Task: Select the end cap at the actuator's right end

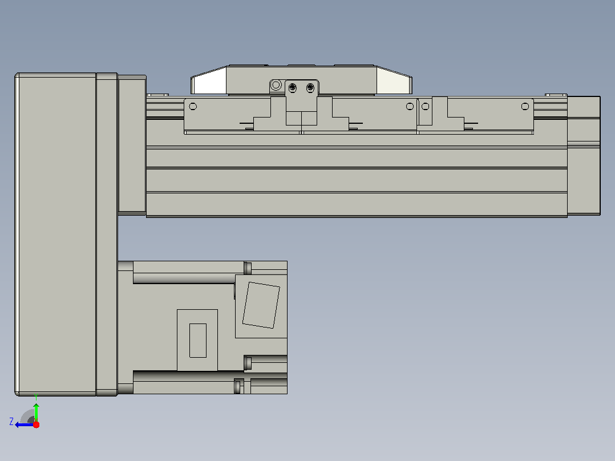Action: tap(584, 156)
